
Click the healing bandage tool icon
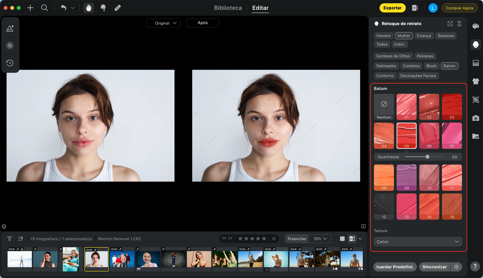point(117,8)
